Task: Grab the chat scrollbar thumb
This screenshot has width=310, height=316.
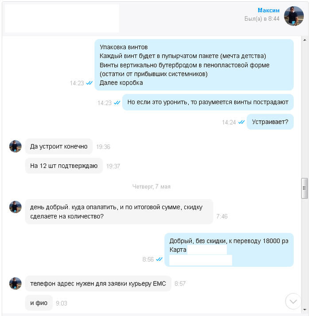Action: (304, 188)
